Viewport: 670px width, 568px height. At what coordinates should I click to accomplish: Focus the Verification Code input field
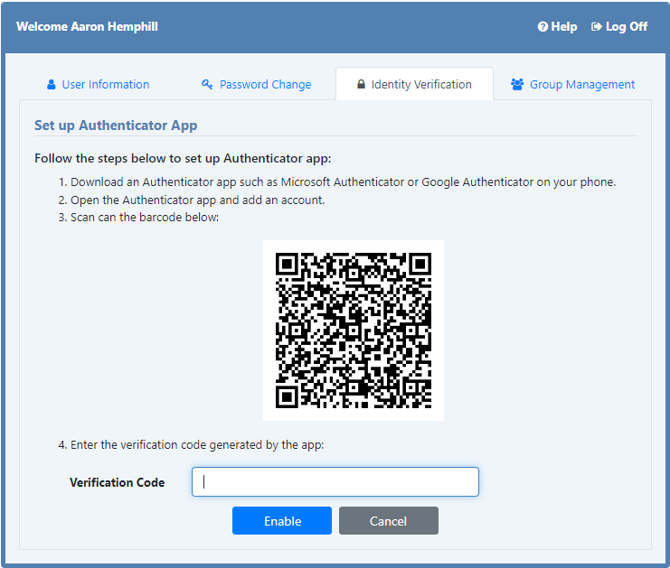click(x=335, y=482)
